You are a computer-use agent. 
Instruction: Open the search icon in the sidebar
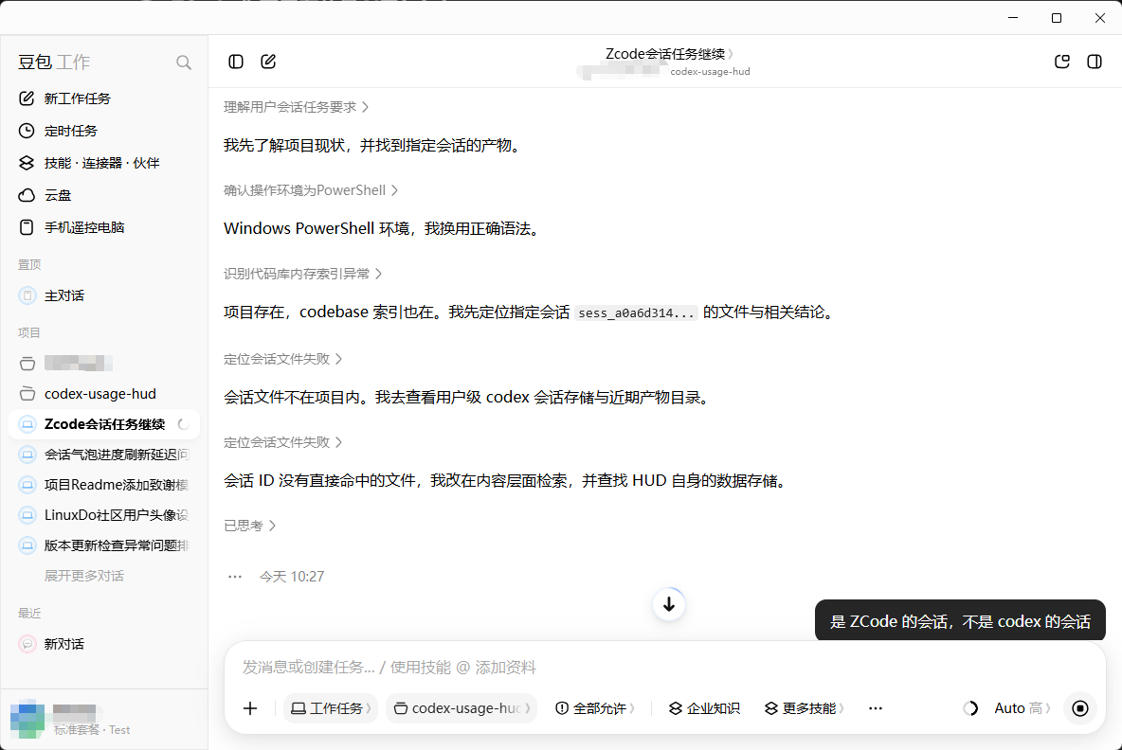(x=183, y=62)
